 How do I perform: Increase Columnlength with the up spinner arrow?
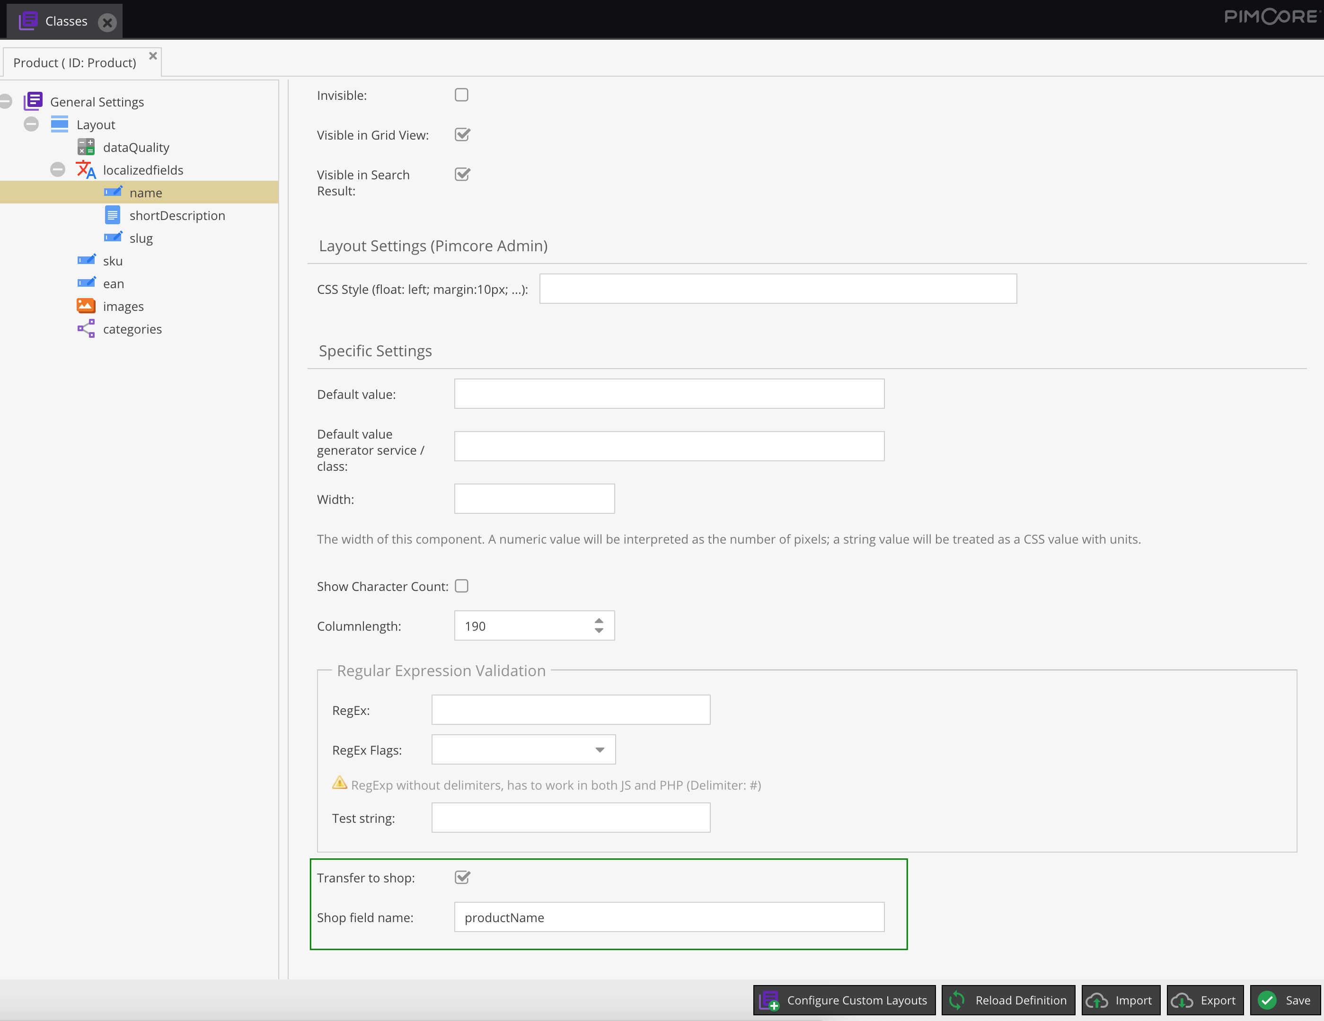(599, 621)
